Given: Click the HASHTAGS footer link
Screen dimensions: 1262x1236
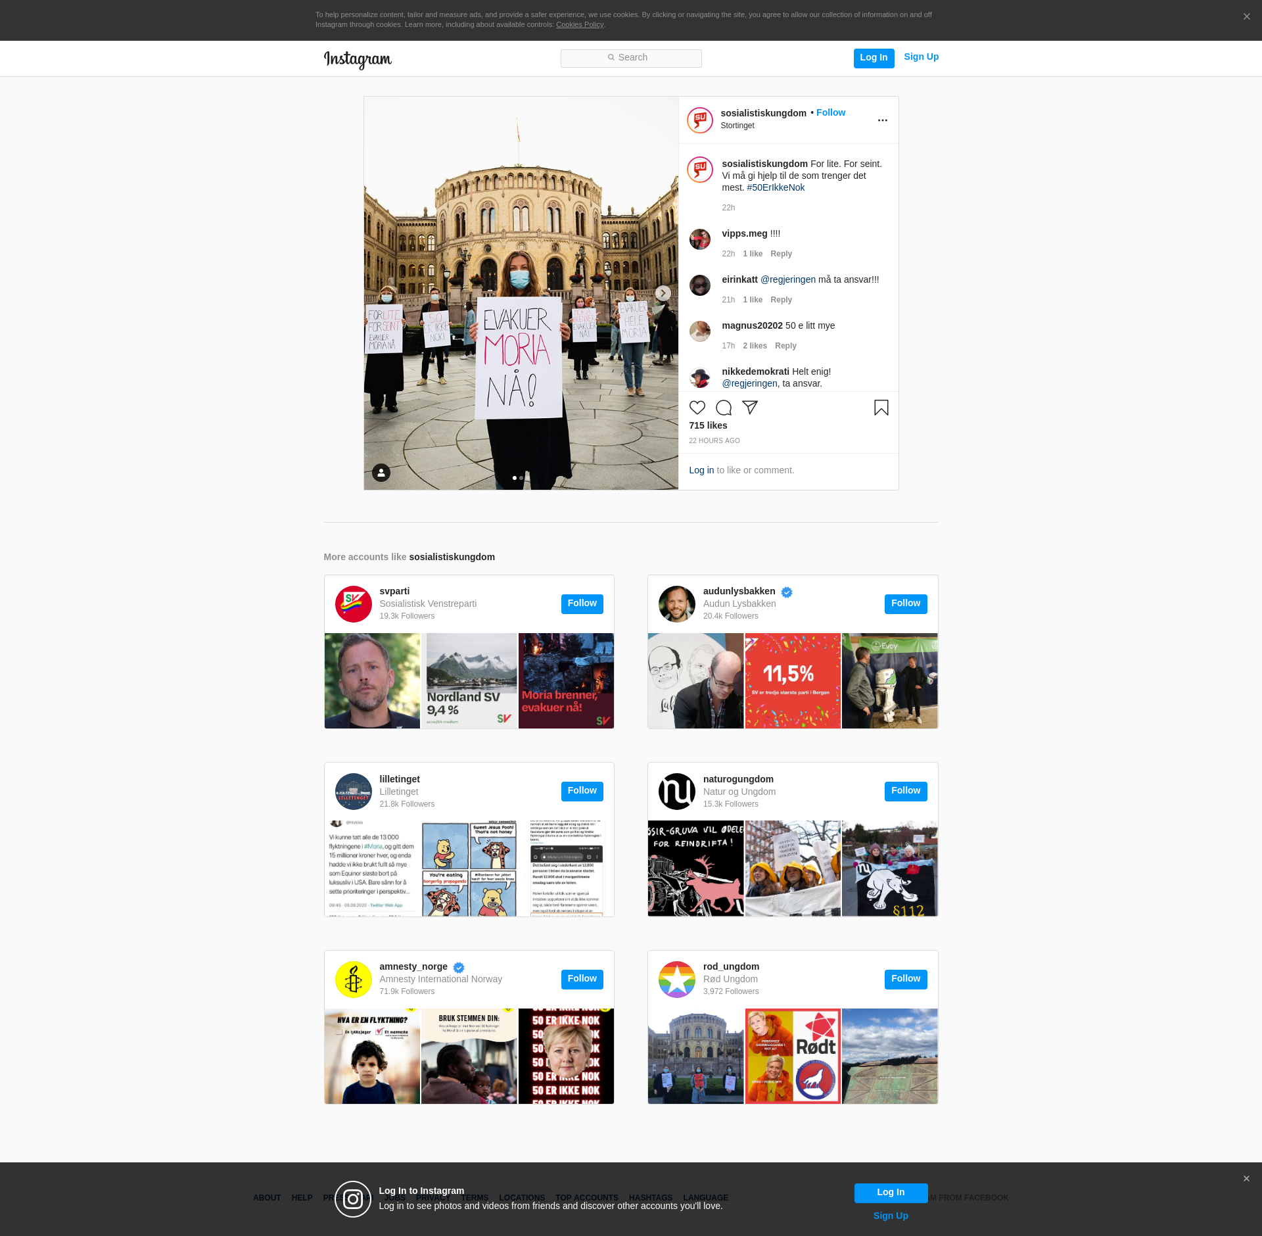Looking at the screenshot, I should pos(651,1198).
